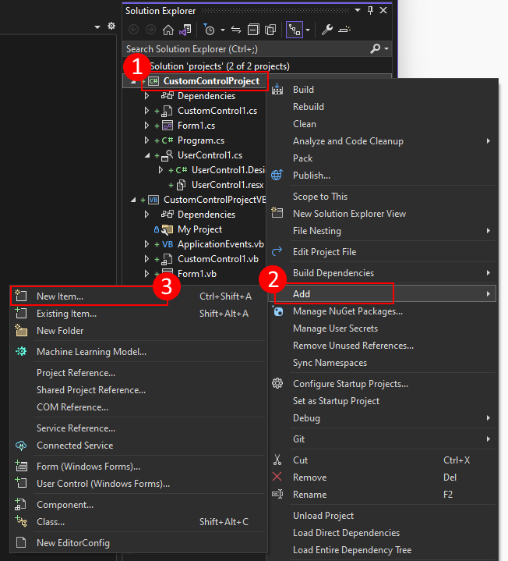
Task: Expand the Program.cs node
Action: tap(146, 140)
